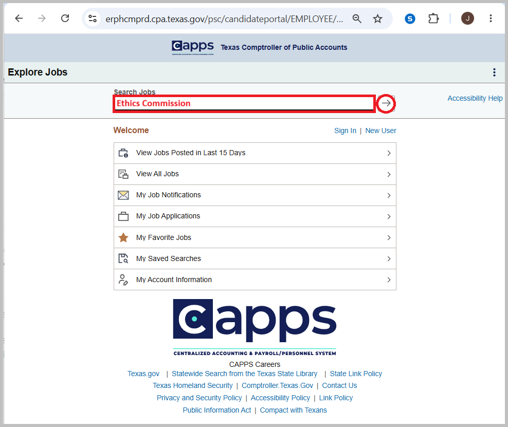508x427 pixels.
Task: Reload the page with the refresh icon
Action: coord(65,18)
